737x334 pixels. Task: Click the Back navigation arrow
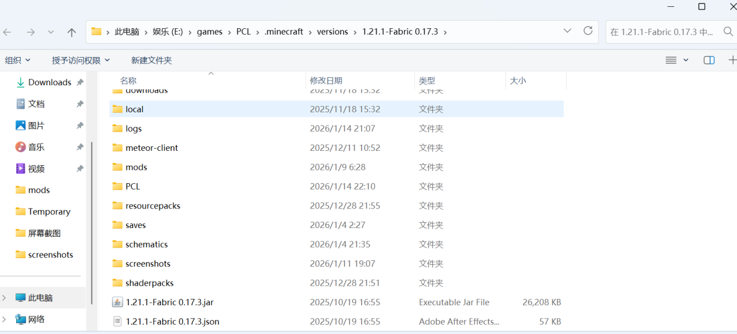[7, 32]
